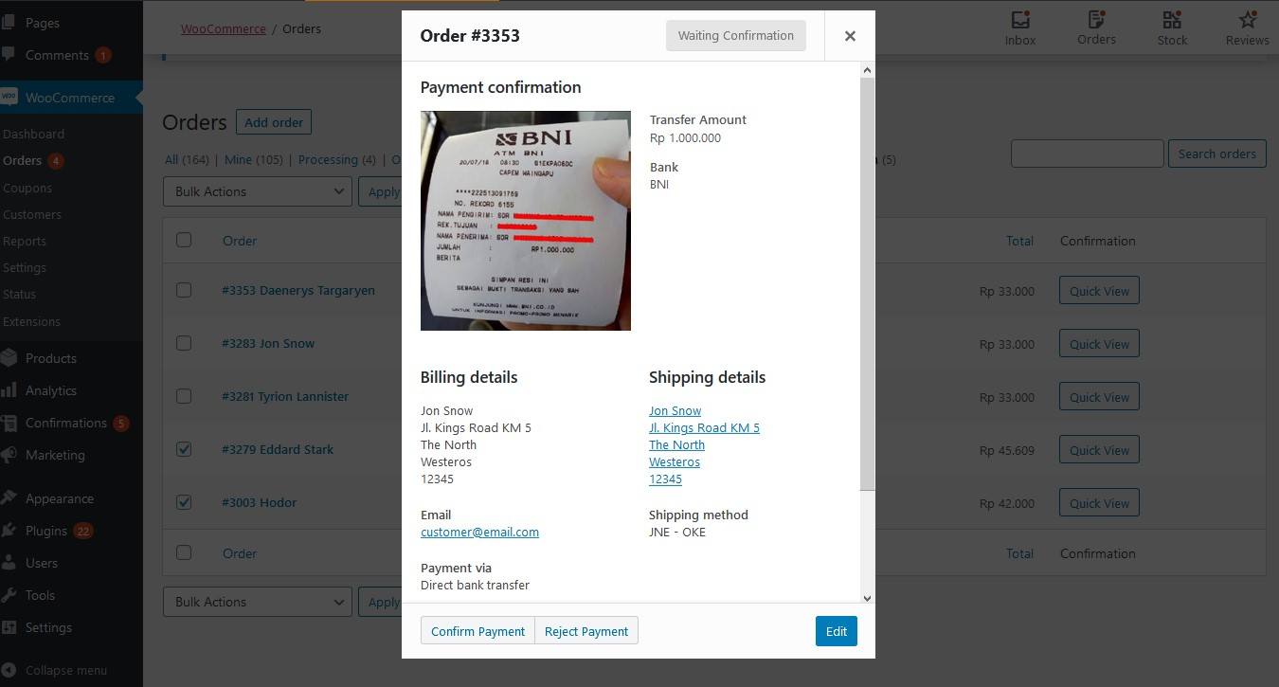Screen dimensions: 1279x687
Task: Click the customer@email.com link
Action: tap(479, 532)
